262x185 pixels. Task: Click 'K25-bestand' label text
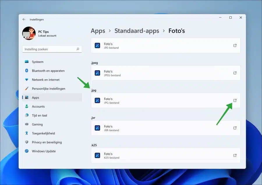tap(111, 158)
